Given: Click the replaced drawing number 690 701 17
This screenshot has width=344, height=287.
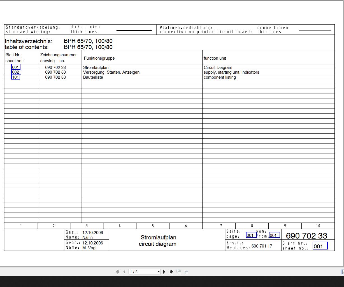Looking at the screenshot, I should (262, 246).
